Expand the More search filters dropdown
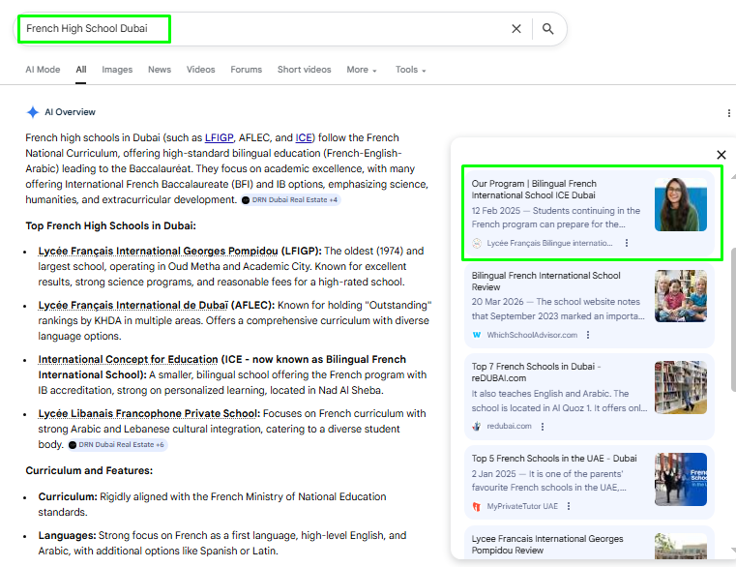 [x=362, y=70]
